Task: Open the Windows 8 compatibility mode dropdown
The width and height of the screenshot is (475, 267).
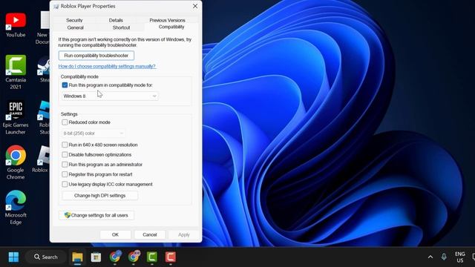Action: click(110, 96)
